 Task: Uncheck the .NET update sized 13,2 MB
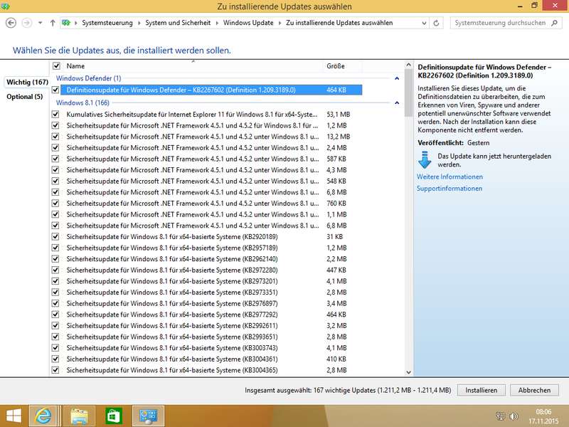(55, 137)
